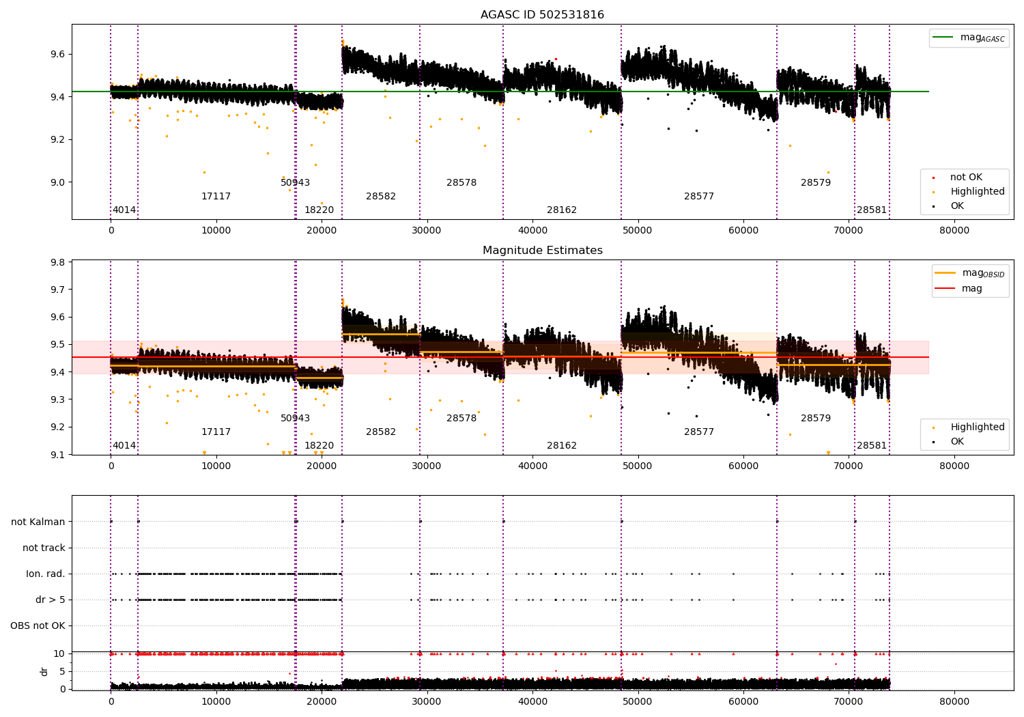Select the red "mag" legend line sample
Viewport: 1024px width, 717px height.
point(945,288)
